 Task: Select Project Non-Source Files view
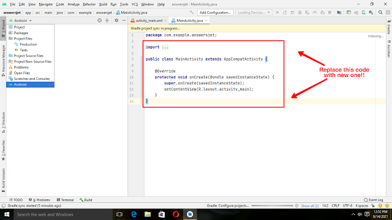point(30,62)
